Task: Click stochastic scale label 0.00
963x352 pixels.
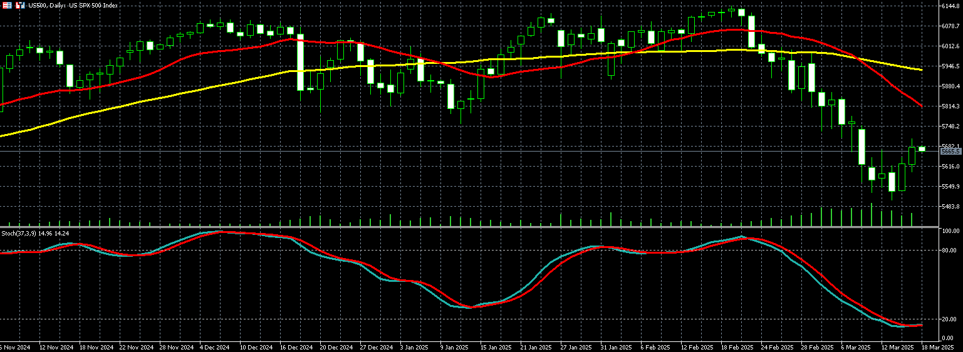Action: click(x=949, y=338)
